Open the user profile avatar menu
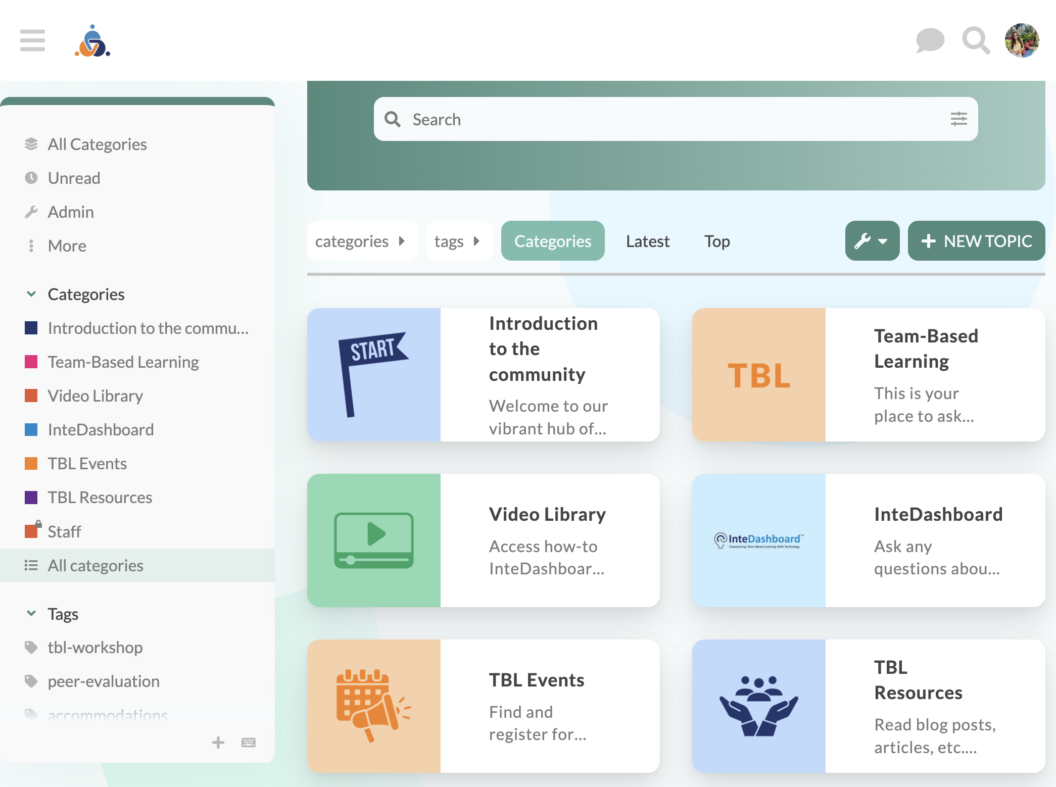 pos(1022,40)
